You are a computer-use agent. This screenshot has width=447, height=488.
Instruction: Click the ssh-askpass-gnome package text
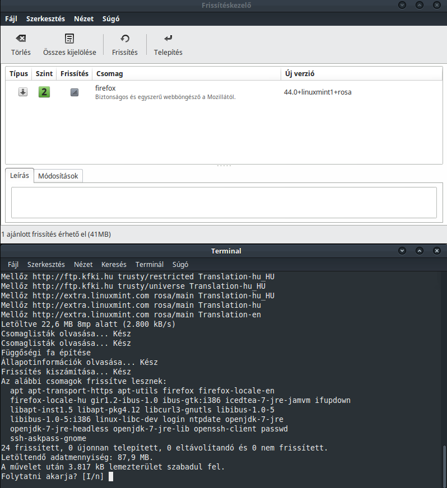coord(48,439)
